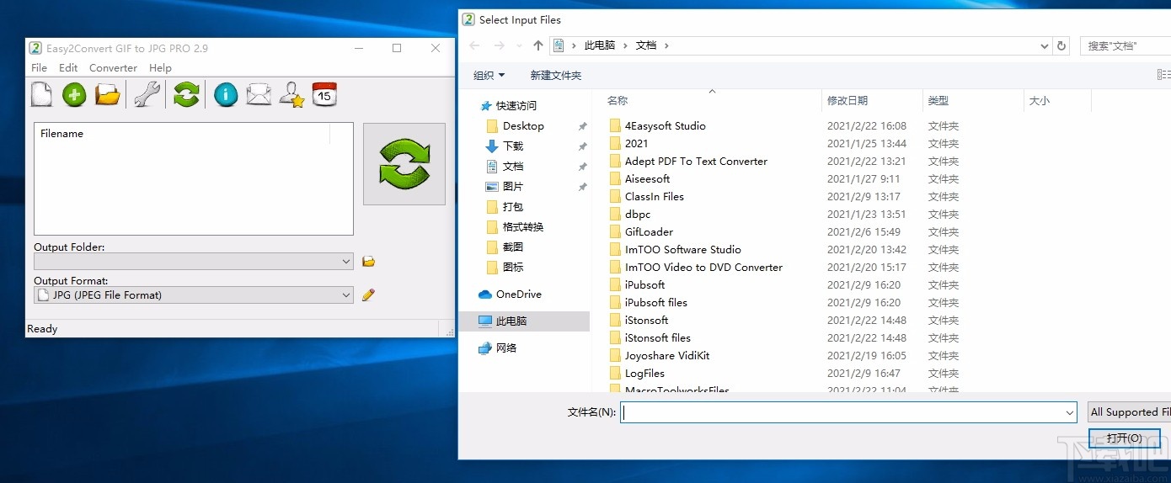This screenshot has height=483, width=1171.
Task: Click the New blank list toolbar icon
Action: (42, 94)
